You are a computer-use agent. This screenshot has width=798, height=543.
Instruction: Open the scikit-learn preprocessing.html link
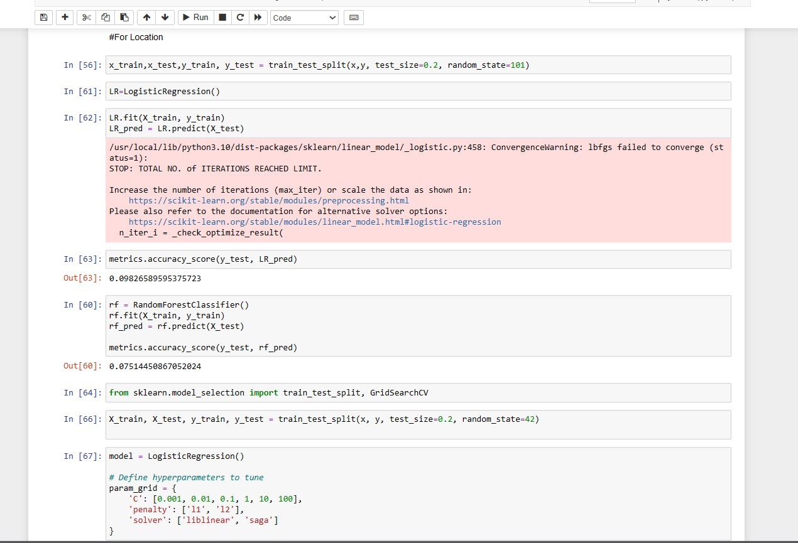[x=269, y=201]
